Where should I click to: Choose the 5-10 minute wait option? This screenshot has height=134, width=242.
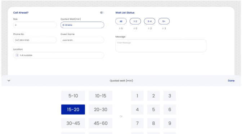click(73, 96)
